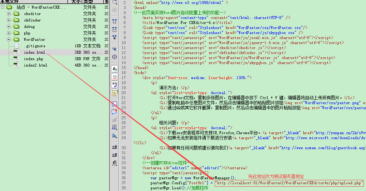Click Collapse Selection icon
Screen dimensions: 366x191
click(x=114, y=29)
